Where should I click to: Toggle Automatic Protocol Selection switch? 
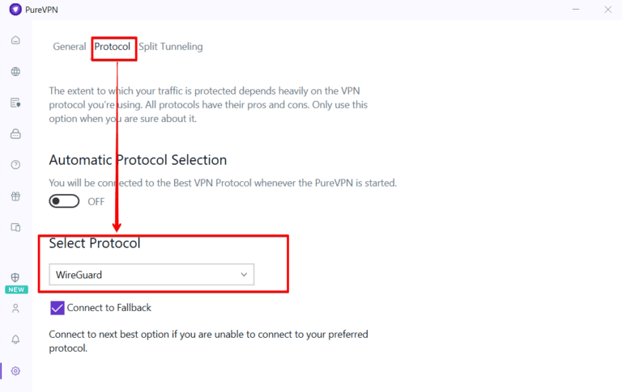[64, 201]
